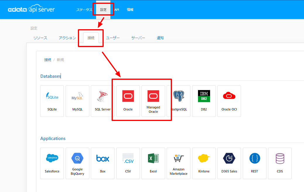This screenshot has width=304, height=192.
Task: Open the SQL Server connector
Action: pyautogui.click(x=103, y=101)
